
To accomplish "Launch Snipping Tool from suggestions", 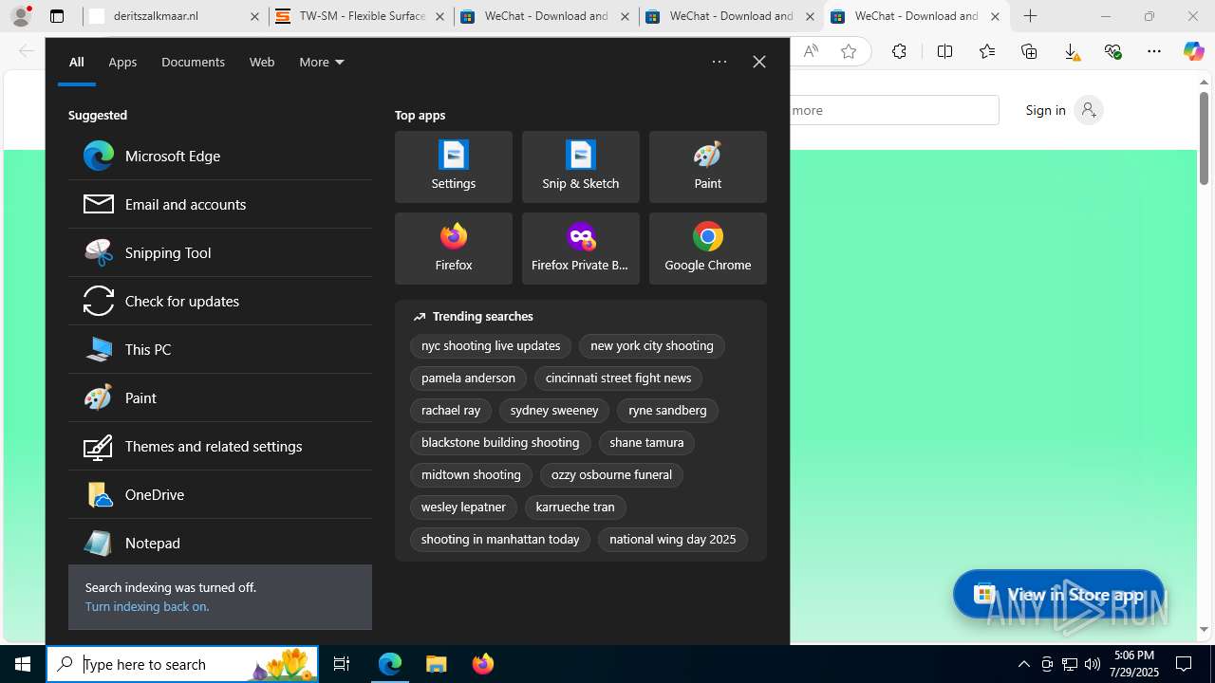I will [x=219, y=252].
